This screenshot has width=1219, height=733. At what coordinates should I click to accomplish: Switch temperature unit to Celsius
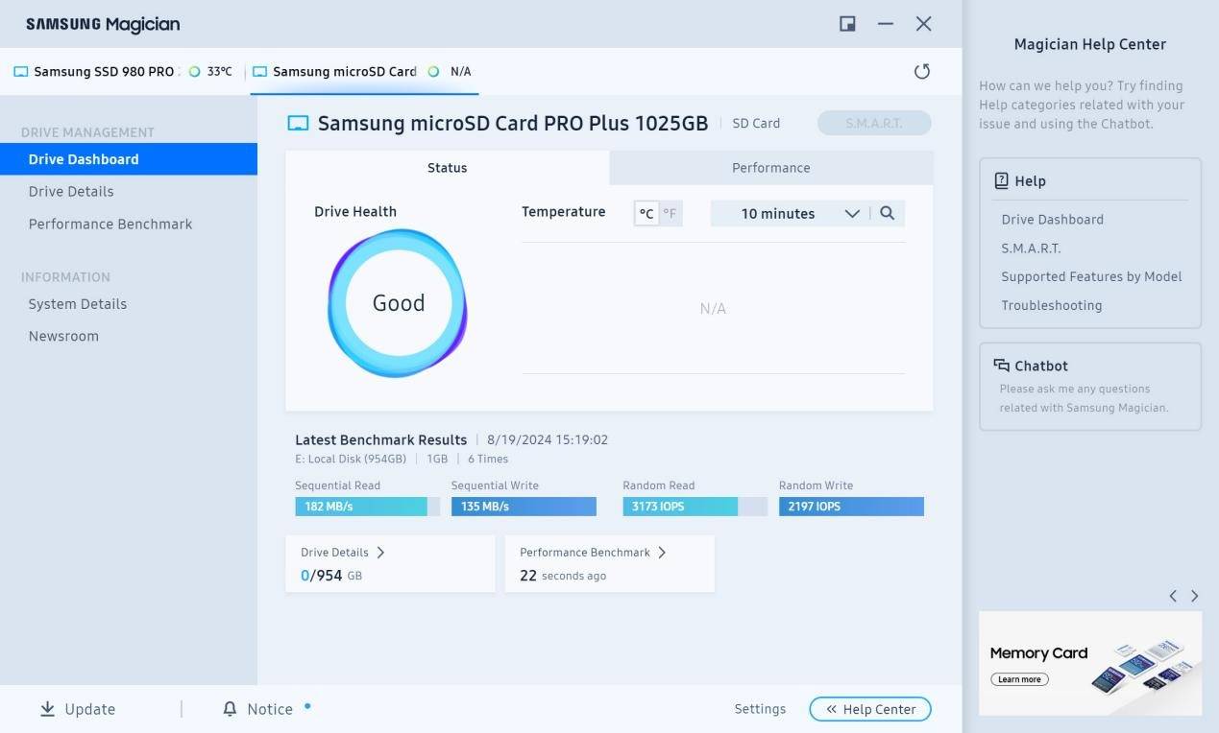click(x=646, y=213)
